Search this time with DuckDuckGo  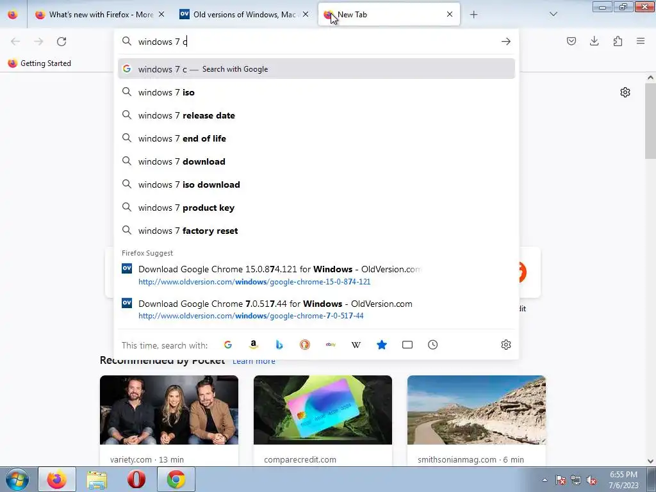pyautogui.click(x=304, y=345)
